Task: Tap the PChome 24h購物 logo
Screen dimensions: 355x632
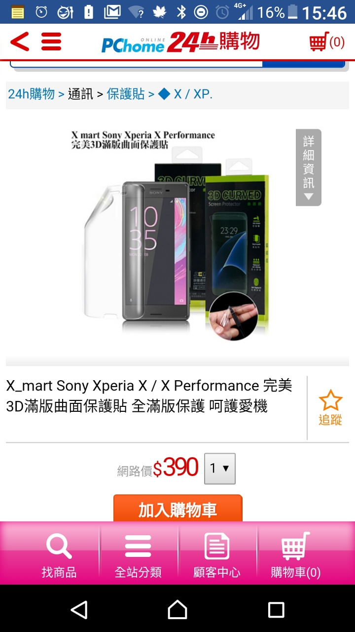Action: coord(180,42)
